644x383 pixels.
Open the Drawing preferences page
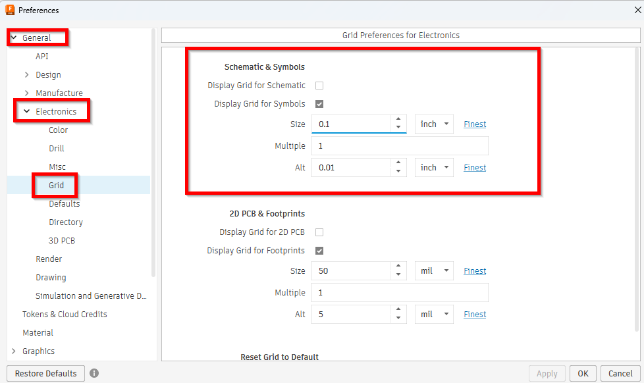pos(52,277)
